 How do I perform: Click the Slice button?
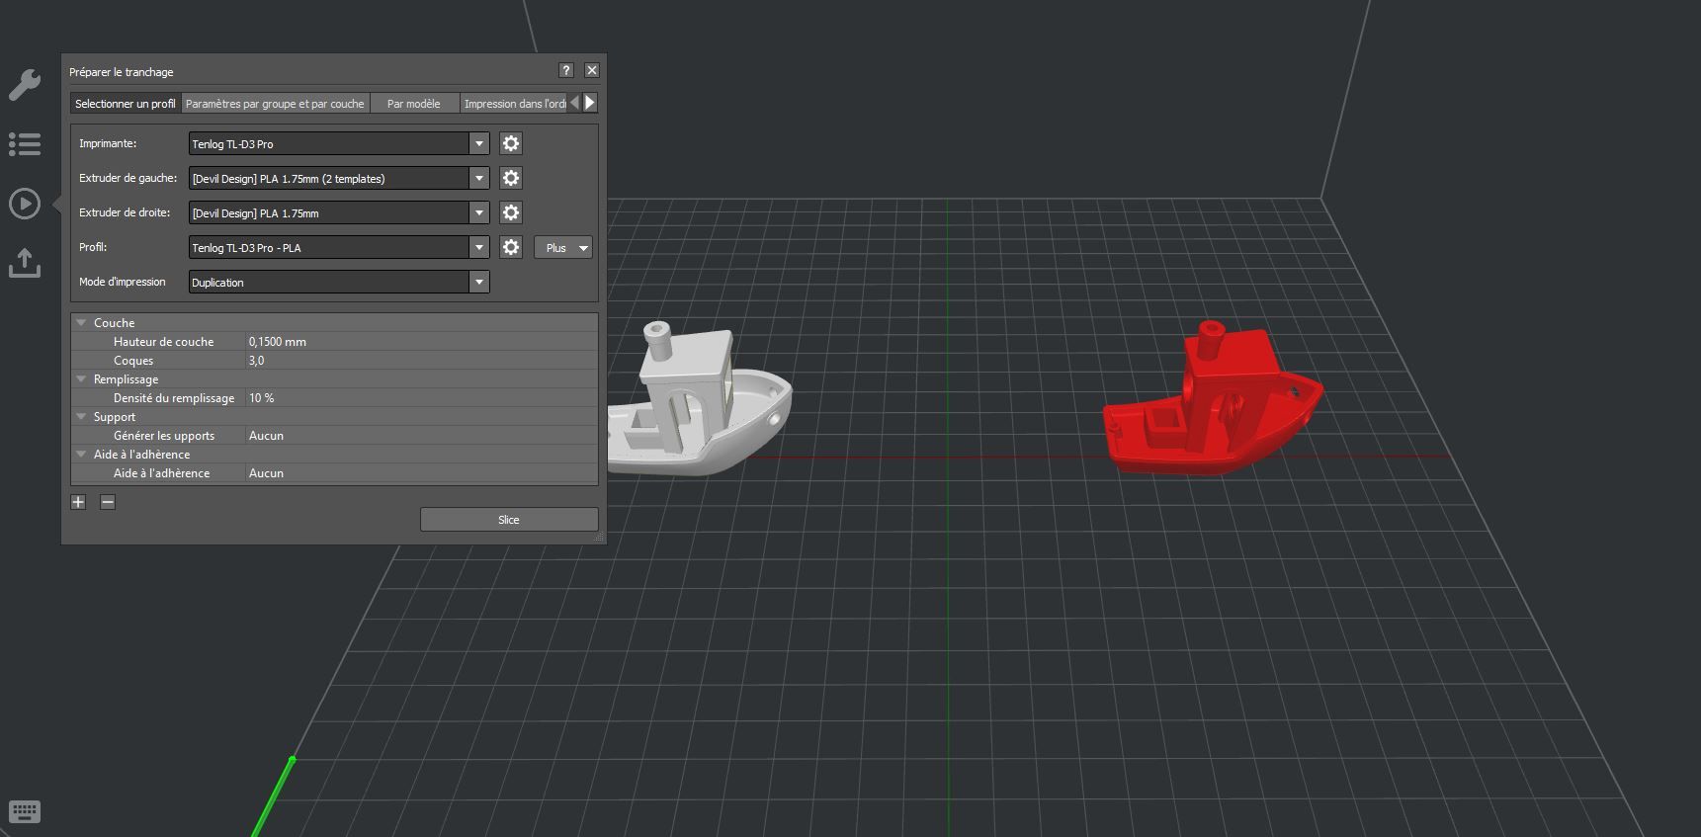[509, 520]
